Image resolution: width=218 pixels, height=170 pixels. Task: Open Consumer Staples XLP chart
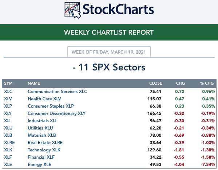coord(51,106)
